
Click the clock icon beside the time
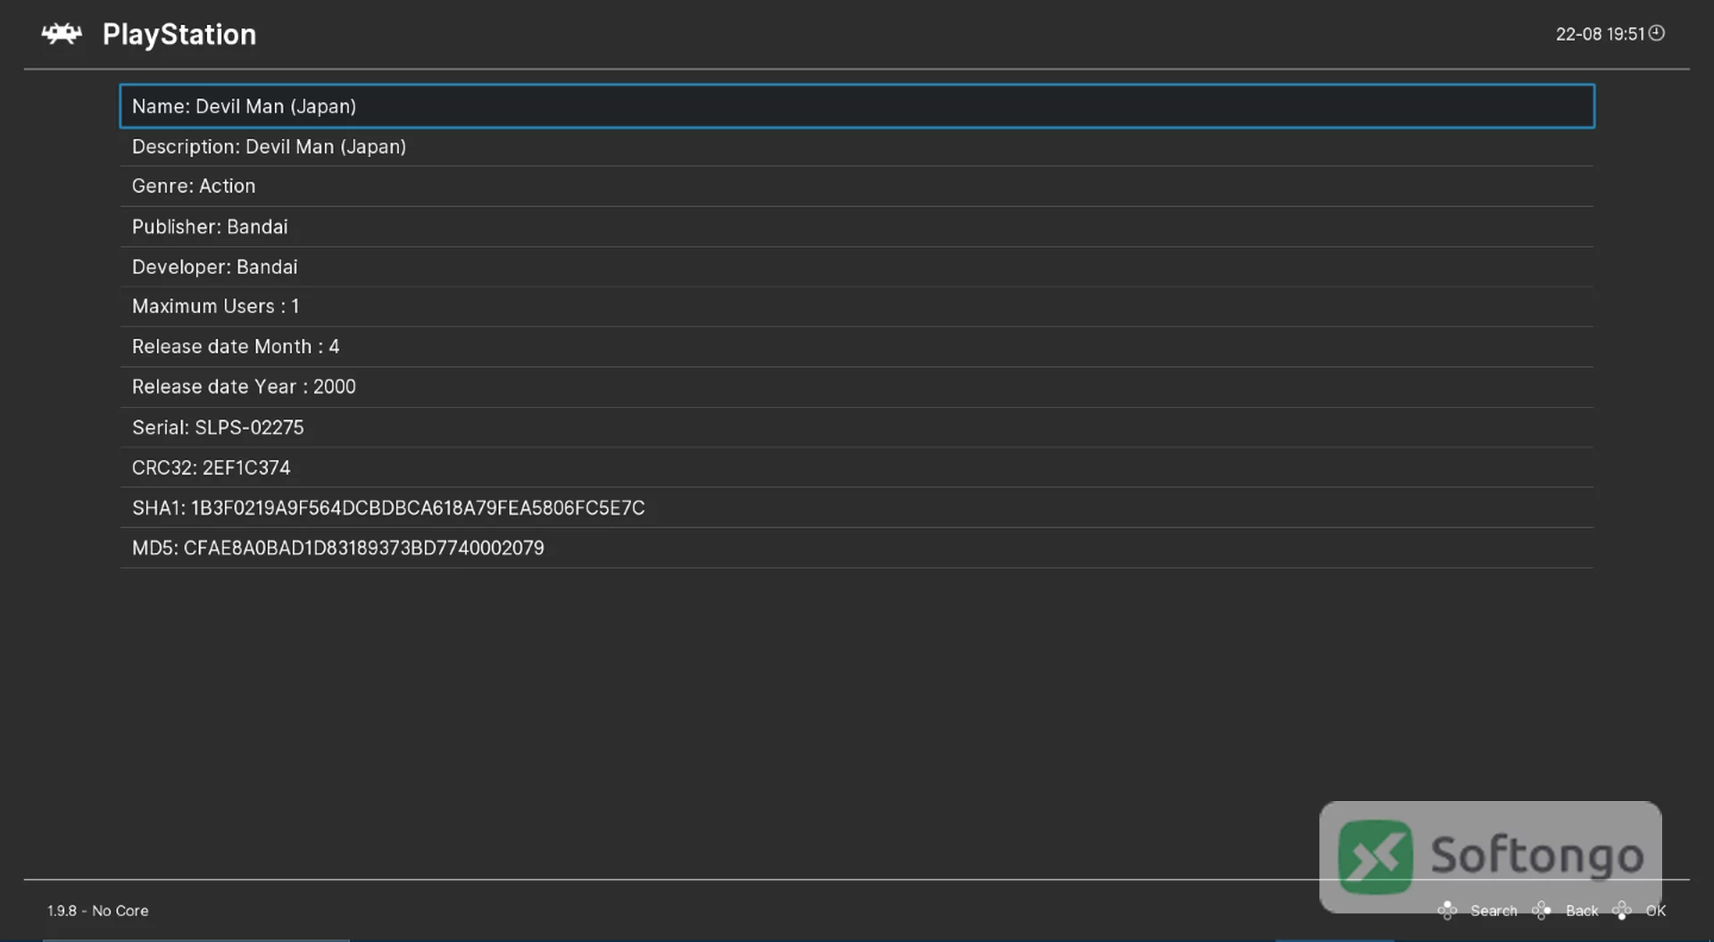point(1657,33)
